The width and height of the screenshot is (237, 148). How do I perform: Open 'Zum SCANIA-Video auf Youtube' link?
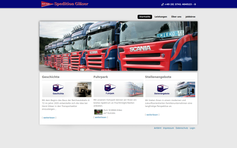coord(113,112)
